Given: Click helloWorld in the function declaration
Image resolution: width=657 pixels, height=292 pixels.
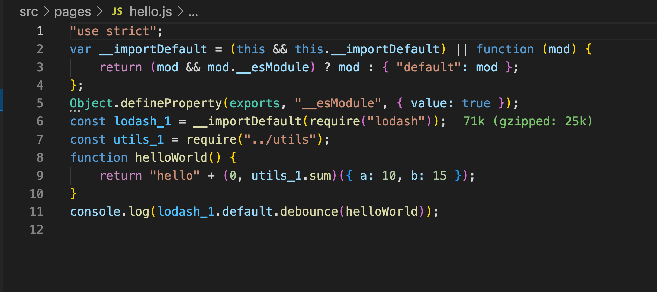Looking at the screenshot, I should click(171, 157).
